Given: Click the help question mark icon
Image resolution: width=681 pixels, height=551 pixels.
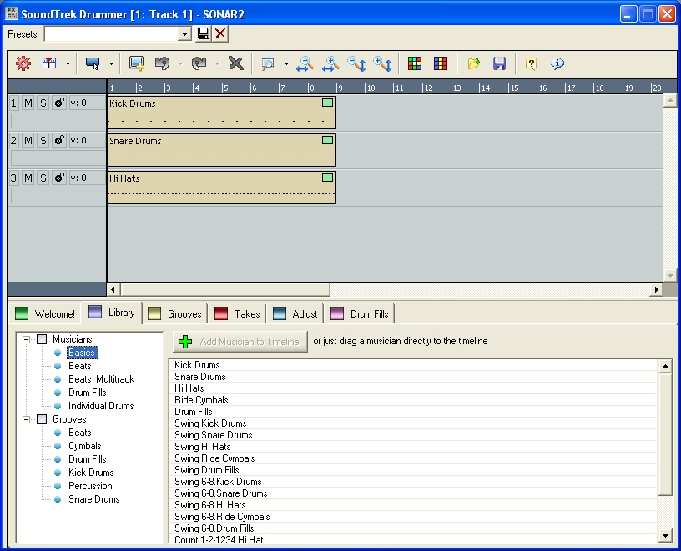Looking at the screenshot, I should (x=531, y=64).
